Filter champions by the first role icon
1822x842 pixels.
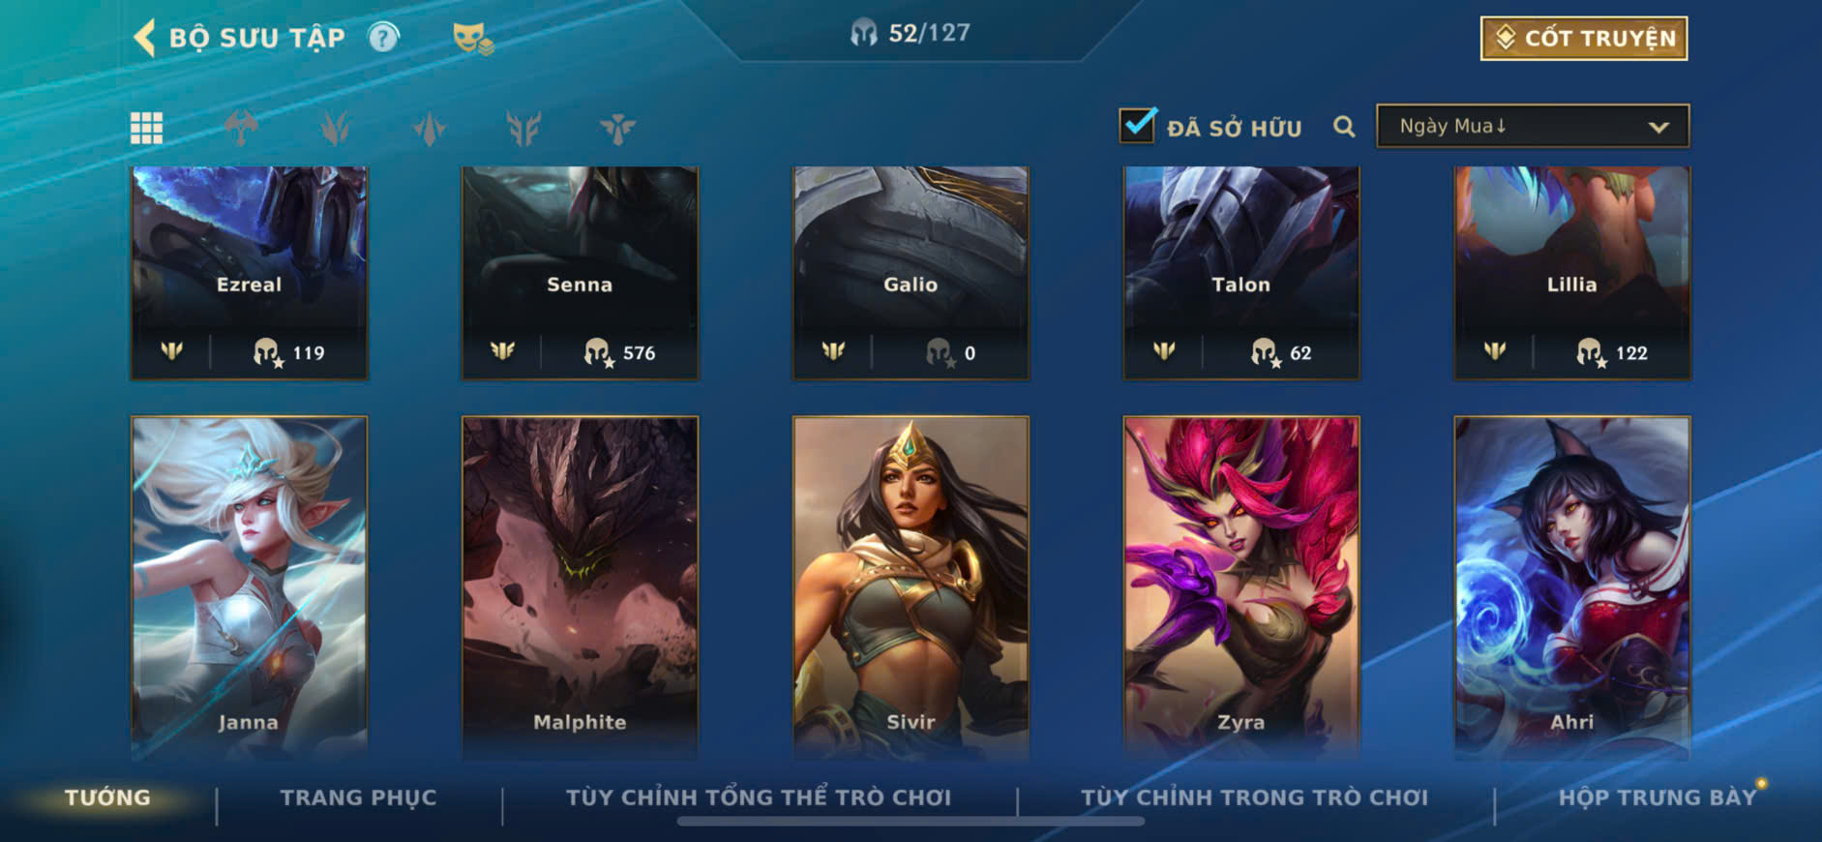pyautogui.click(x=241, y=128)
